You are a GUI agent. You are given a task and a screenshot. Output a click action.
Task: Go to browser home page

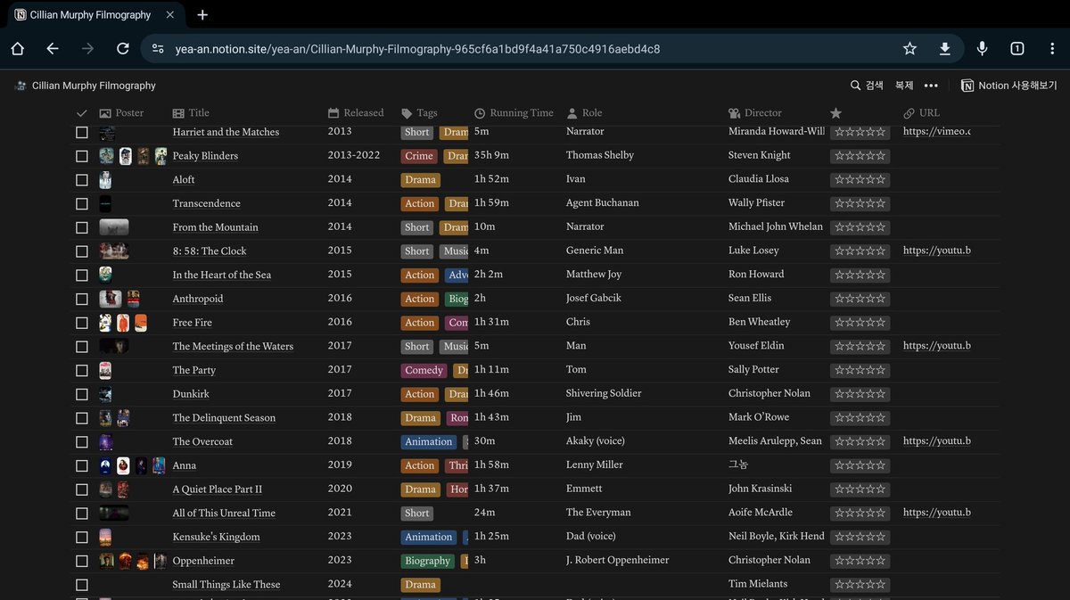point(18,49)
